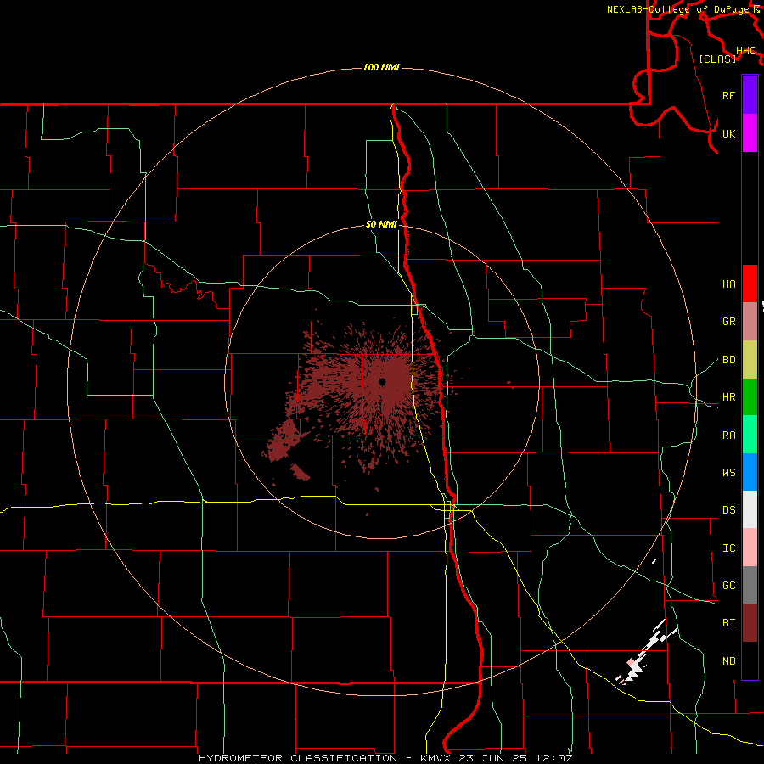Click the BI legend label

point(728,623)
